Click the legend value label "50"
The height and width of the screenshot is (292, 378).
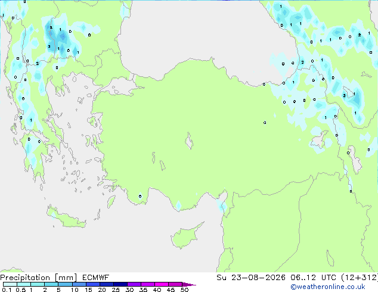(x=185, y=290)
